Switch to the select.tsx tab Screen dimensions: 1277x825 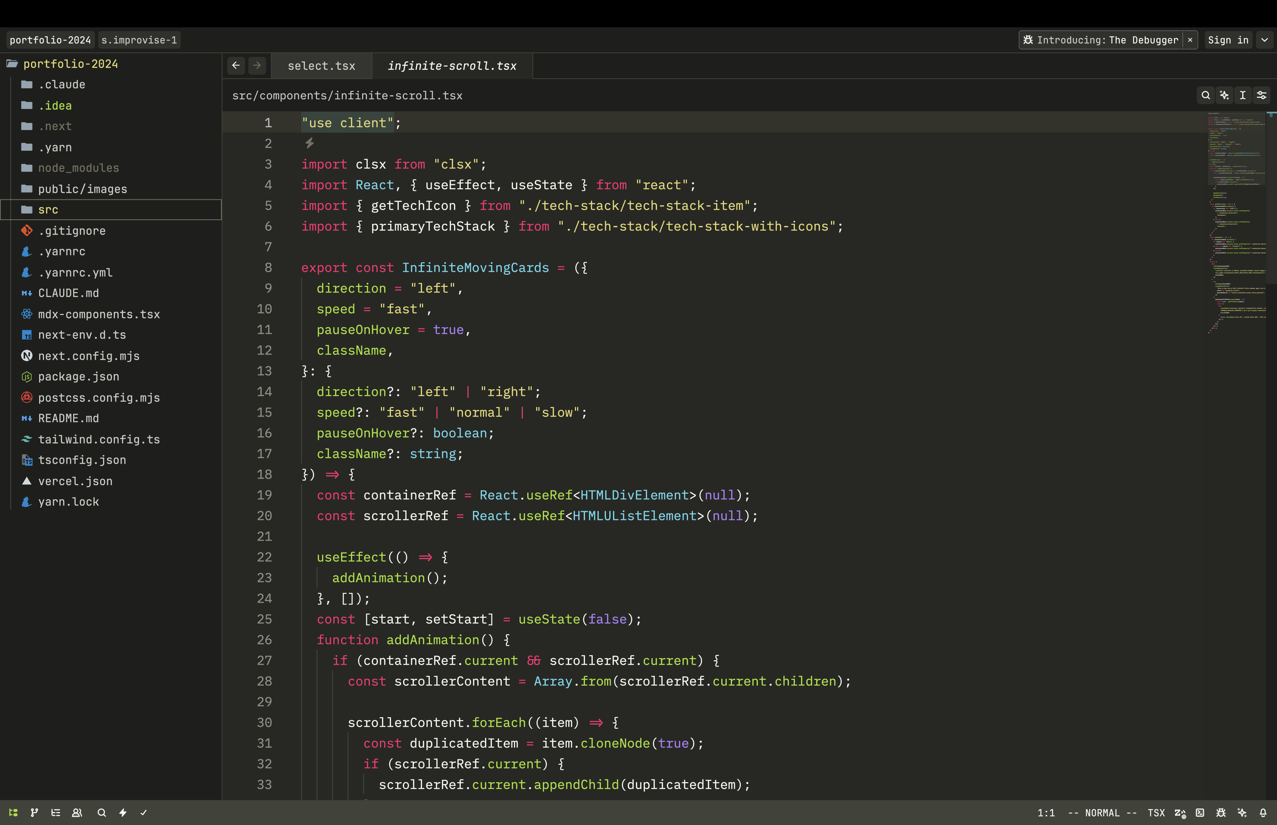tap(321, 66)
